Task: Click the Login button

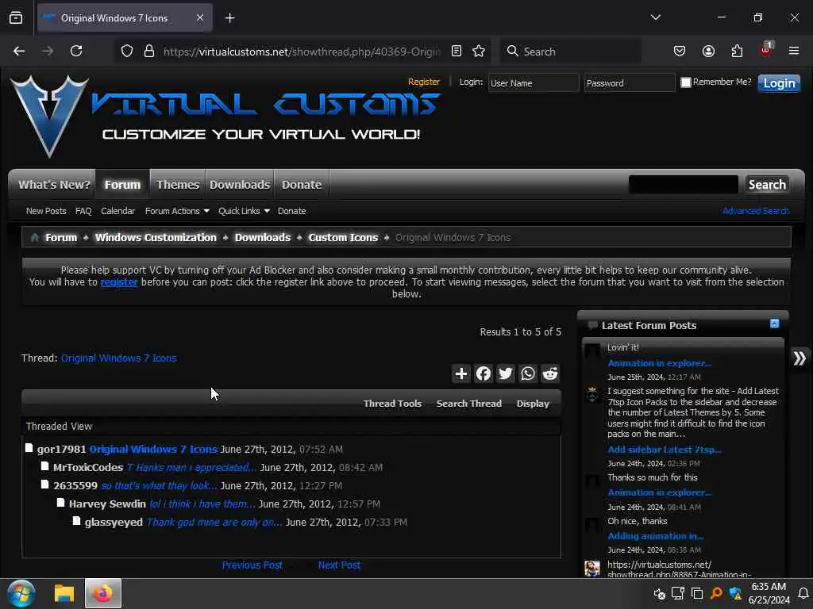Action: point(779,82)
